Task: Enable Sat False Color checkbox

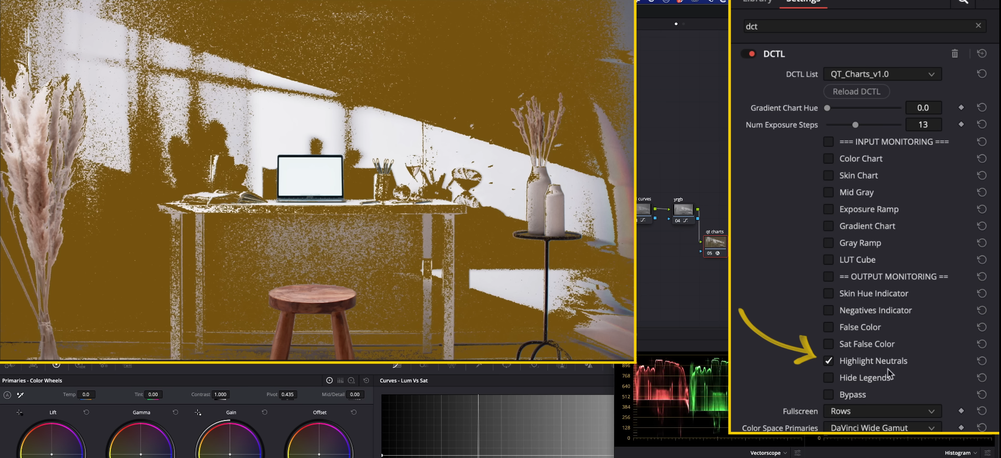Action: click(x=829, y=344)
